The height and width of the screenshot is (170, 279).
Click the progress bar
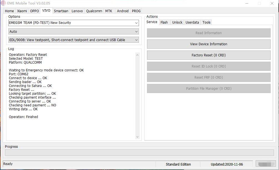tap(139, 152)
